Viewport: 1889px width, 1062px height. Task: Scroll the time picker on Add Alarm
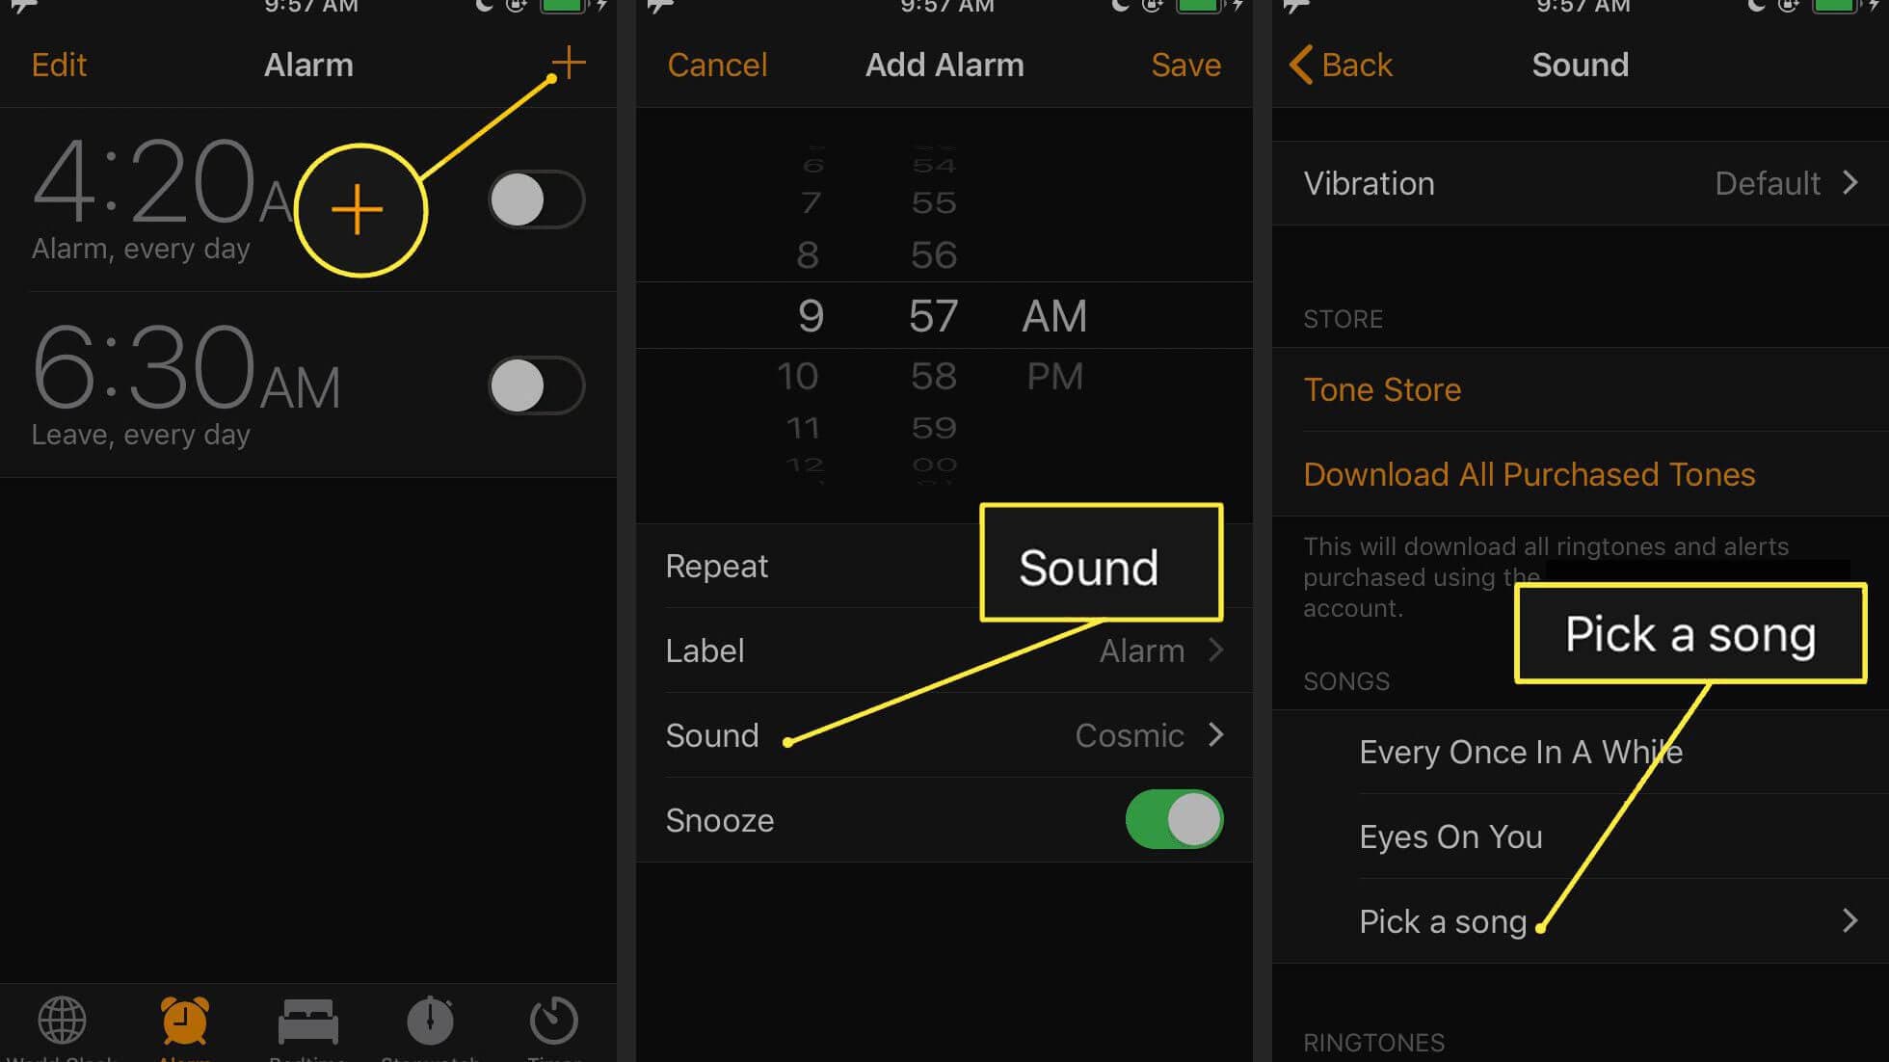click(x=944, y=315)
